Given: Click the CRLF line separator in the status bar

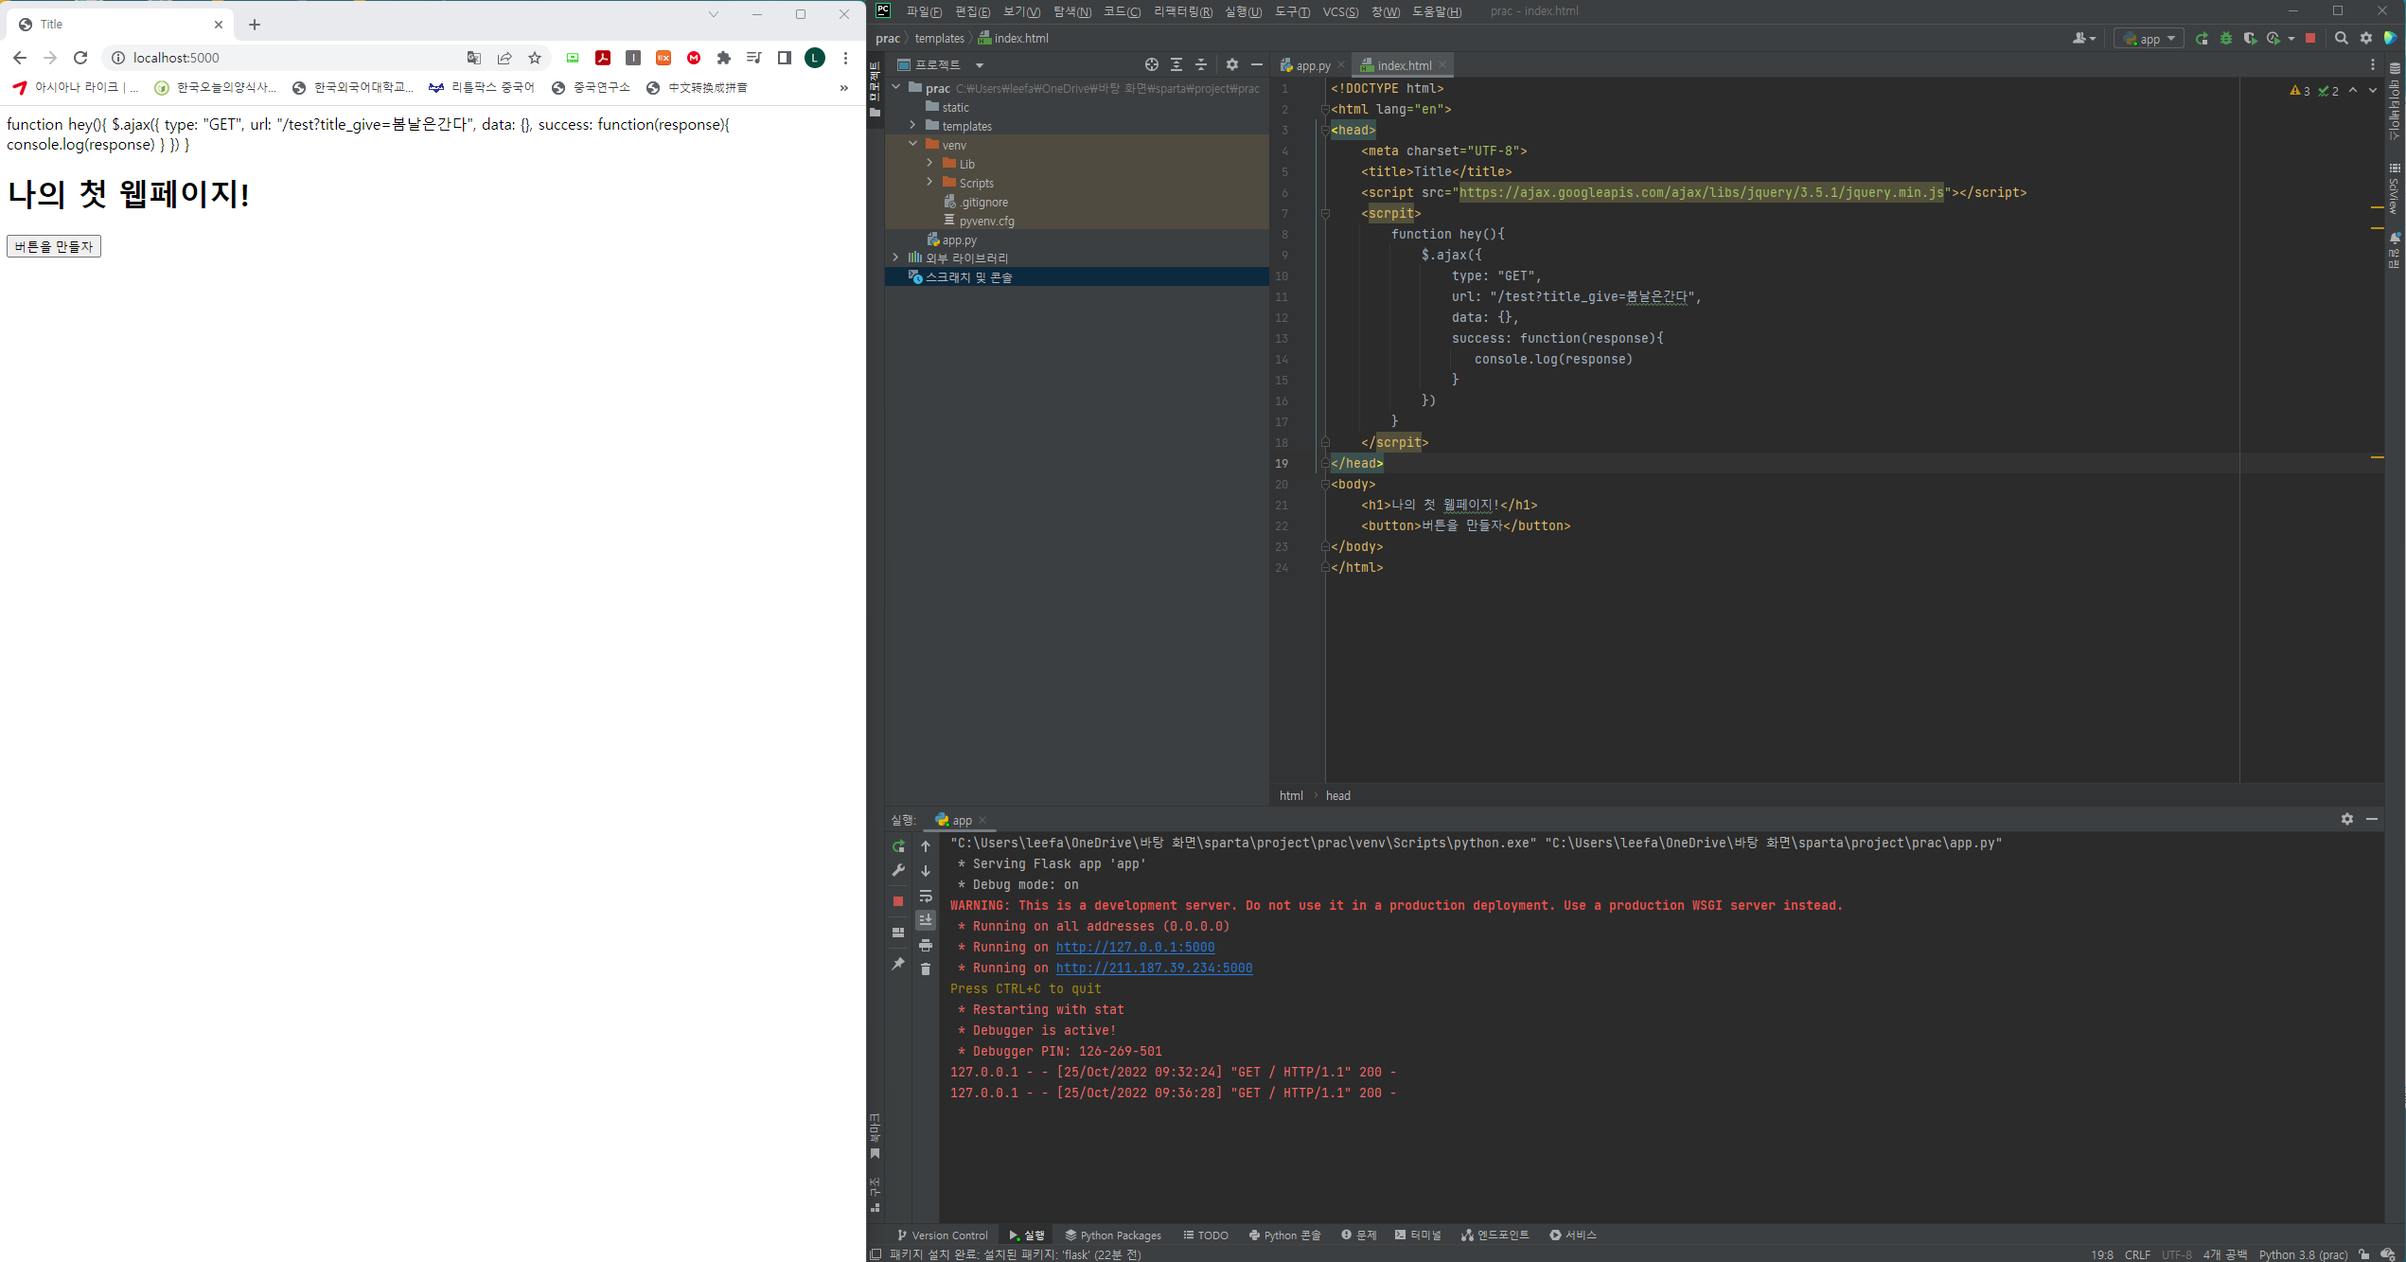Looking at the screenshot, I should 2137,1254.
